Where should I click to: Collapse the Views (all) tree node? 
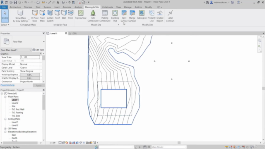2,94
